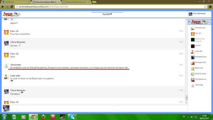Click the 'Pantallazo' message text

[15, 94]
